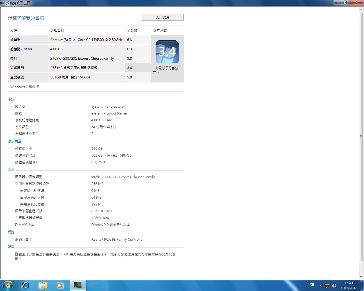Click the 處理器核心數目 label
The height and width of the screenshot is (291, 364).
point(27,134)
